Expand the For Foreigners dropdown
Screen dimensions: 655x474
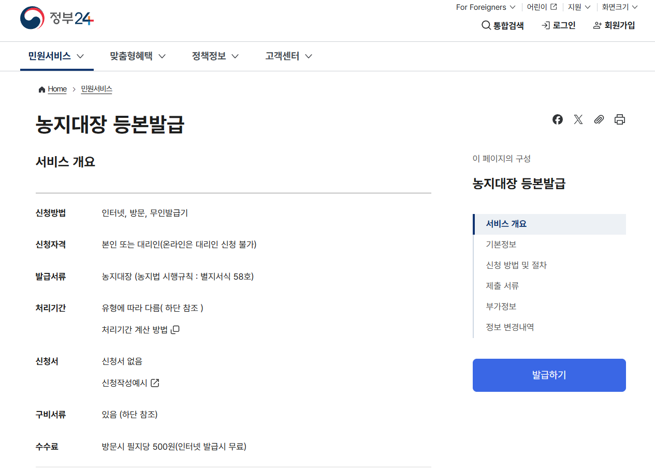pos(485,7)
